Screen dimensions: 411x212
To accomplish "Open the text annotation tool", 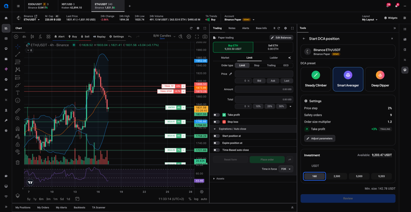I will pos(18,93).
